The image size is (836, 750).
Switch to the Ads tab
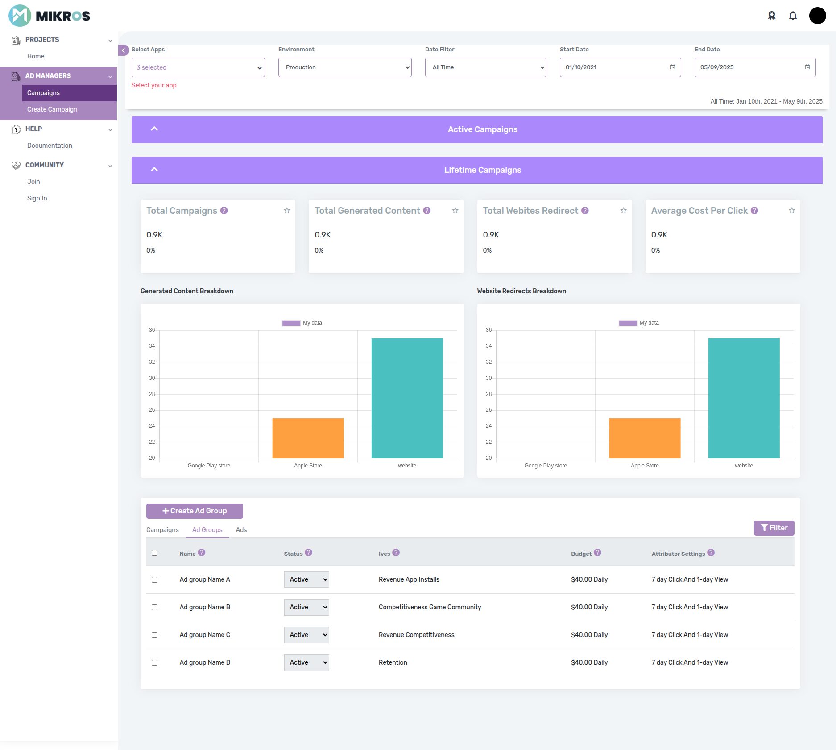(241, 530)
